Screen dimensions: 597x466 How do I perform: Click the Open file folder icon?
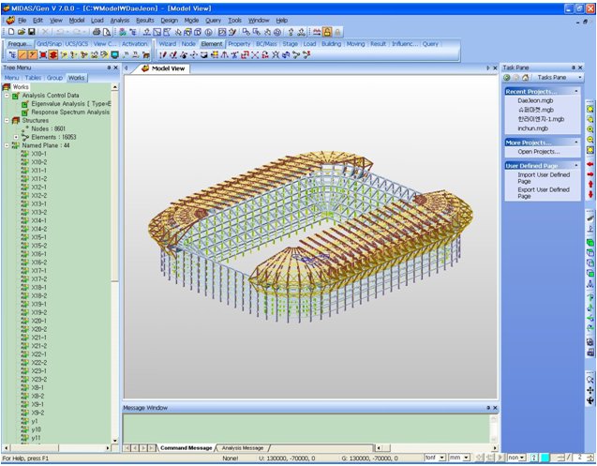(x=20, y=32)
